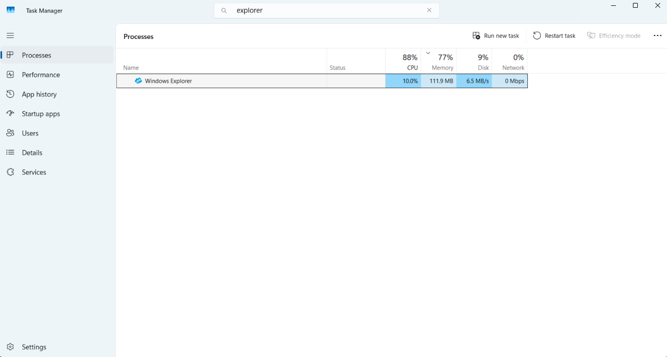Click the Efficiency mode button
Viewport: 667px width, 357px height.
coord(614,36)
